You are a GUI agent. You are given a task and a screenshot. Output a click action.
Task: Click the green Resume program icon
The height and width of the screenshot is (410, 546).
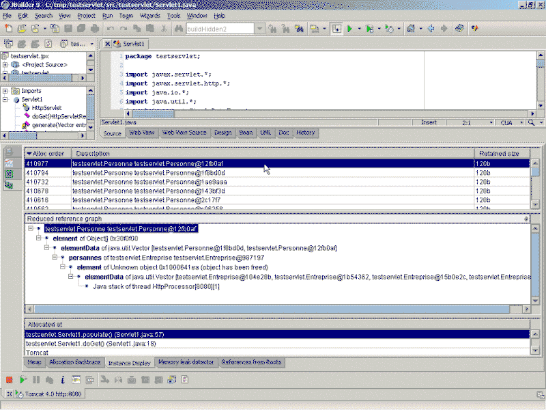[23, 379]
